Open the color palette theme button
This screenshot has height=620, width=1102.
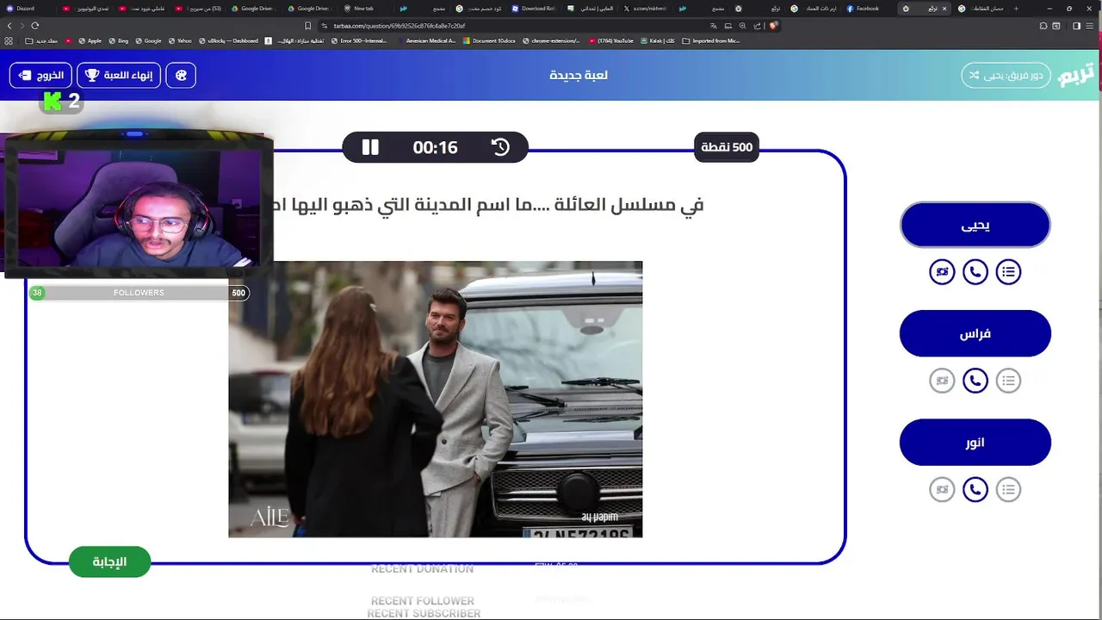click(x=181, y=75)
